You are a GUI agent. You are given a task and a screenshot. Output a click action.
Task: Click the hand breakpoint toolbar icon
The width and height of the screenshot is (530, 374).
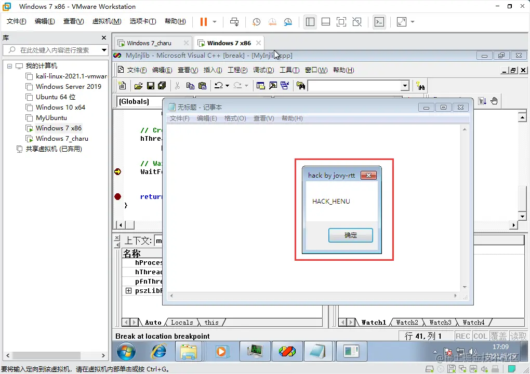coord(494,101)
